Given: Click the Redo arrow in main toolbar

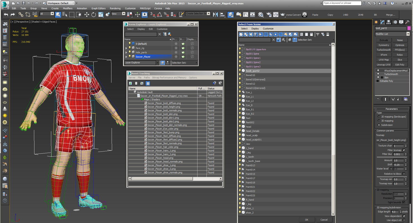Looking at the screenshot, I should tap(13, 14).
